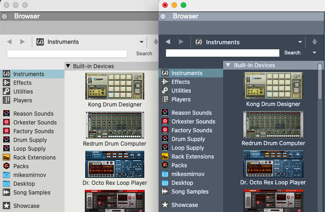Image resolution: width=325 pixels, height=212 pixels.
Task: Select Dr. Octo Rex thumbnail in right window
Action: [x=273, y=164]
